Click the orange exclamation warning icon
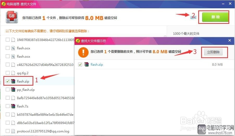Image resolution: width=235 pixels, height=136 pixels. pos(83,52)
